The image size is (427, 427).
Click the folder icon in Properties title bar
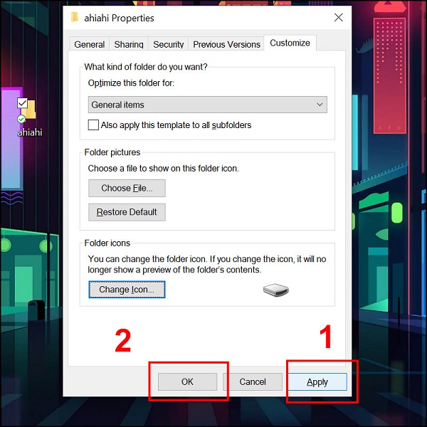coord(74,17)
